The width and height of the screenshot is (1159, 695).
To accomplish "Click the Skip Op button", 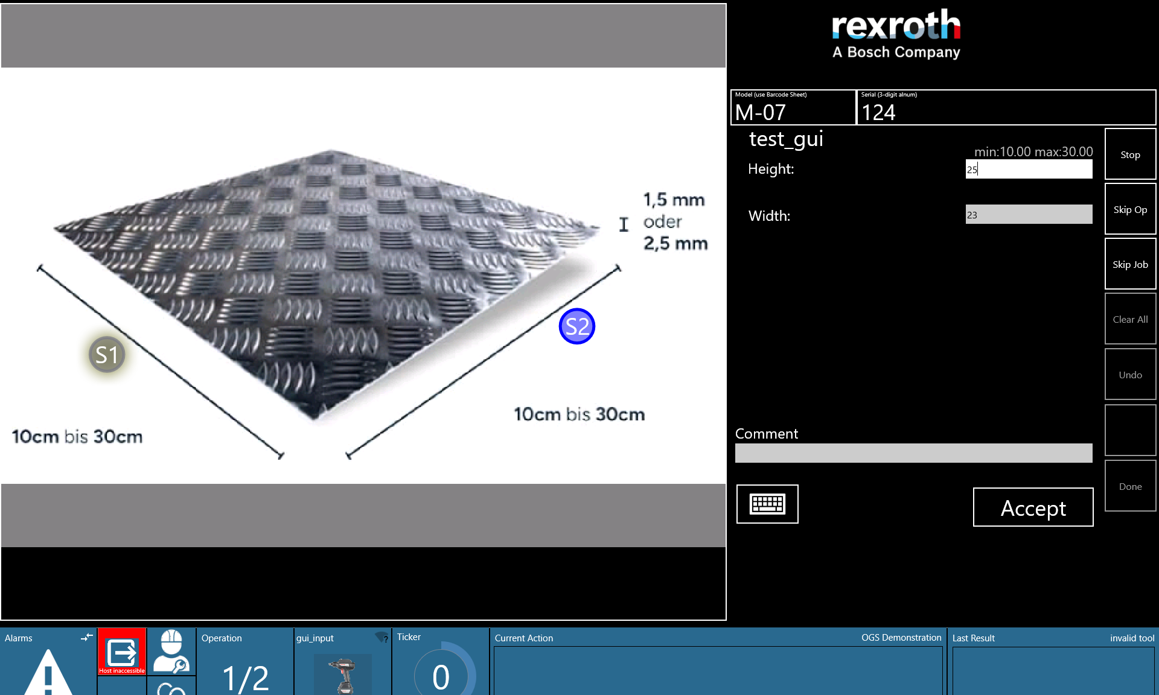I will click(1130, 209).
